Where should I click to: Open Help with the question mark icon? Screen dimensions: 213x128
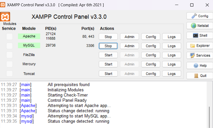(199, 66)
